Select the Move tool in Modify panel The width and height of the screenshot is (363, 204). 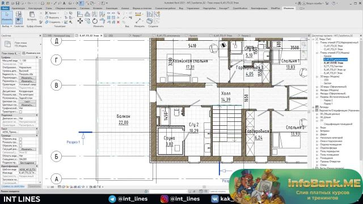click(x=80, y=21)
